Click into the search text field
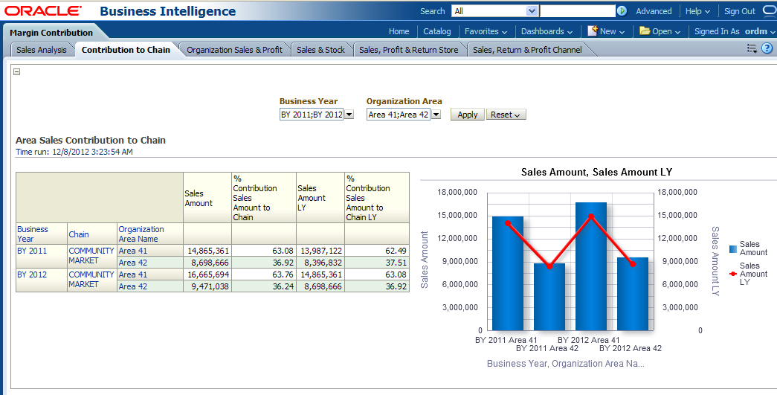Viewport: 777px width, 395px height. point(577,11)
